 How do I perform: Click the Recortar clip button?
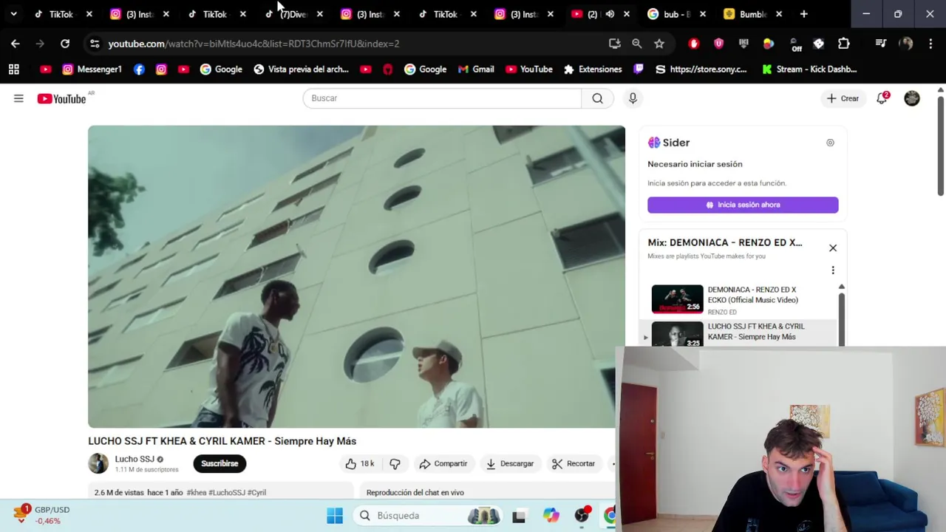(x=574, y=464)
